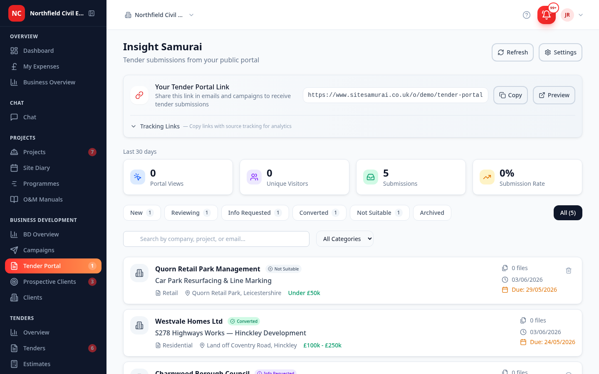Screen dimensions: 599x374
Task: Refresh the submissions list
Action: coord(512,52)
